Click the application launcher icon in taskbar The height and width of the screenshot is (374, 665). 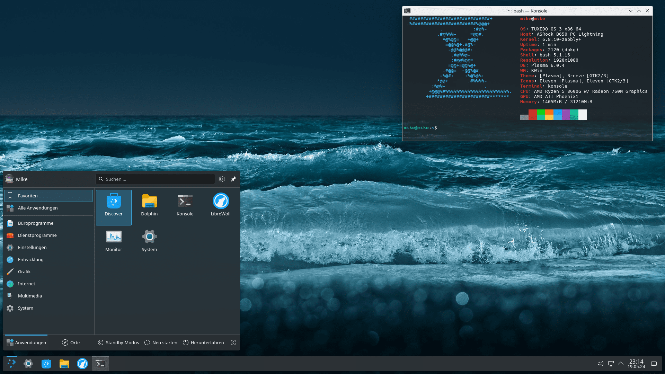click(12, 364)
